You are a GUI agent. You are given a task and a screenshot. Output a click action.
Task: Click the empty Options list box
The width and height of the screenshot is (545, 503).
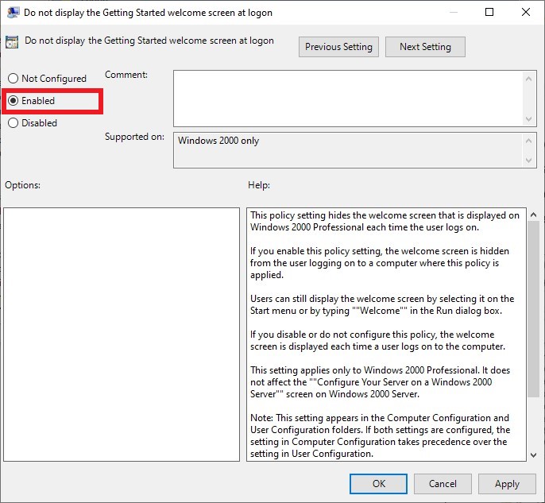coord(122,335)
